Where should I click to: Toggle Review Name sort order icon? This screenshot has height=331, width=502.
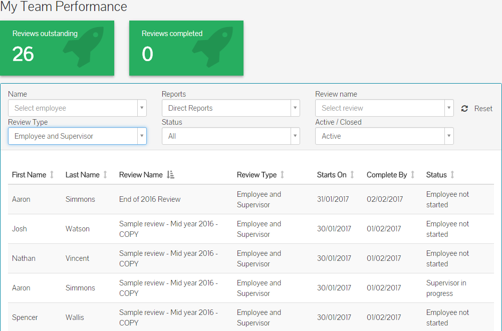pyautogui.click(x=171, y=175)
